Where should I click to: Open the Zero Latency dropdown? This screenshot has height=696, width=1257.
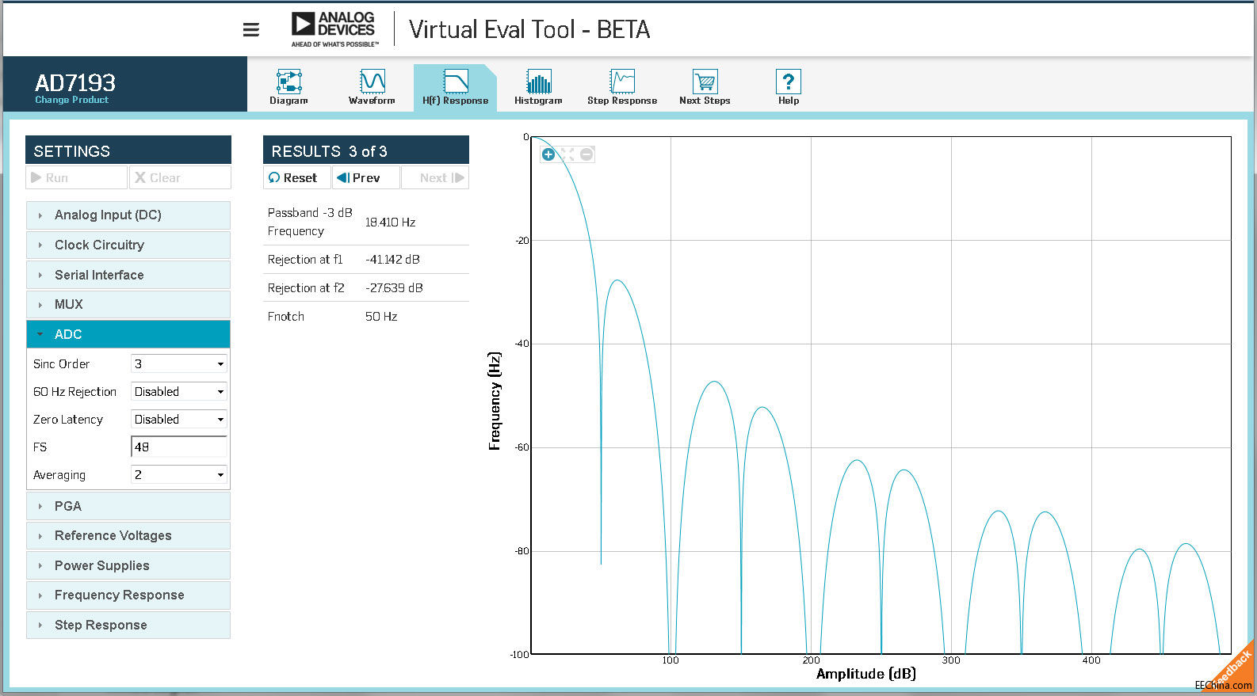[179, 419]
